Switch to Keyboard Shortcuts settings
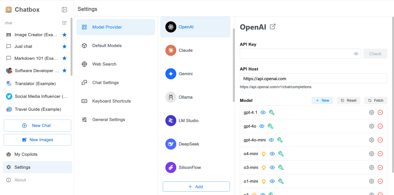 tap(111, 101)
